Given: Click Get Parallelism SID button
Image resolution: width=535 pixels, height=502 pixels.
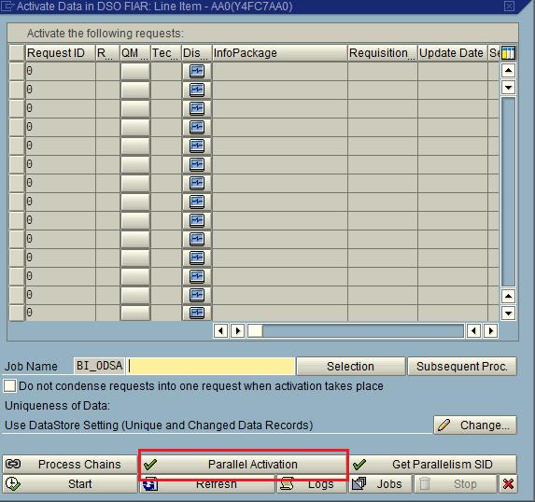Looking at the screenshot, I should point(432,464).
